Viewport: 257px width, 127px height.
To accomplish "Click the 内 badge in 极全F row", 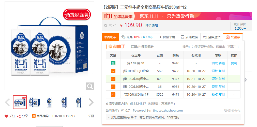I will point(113,94).
